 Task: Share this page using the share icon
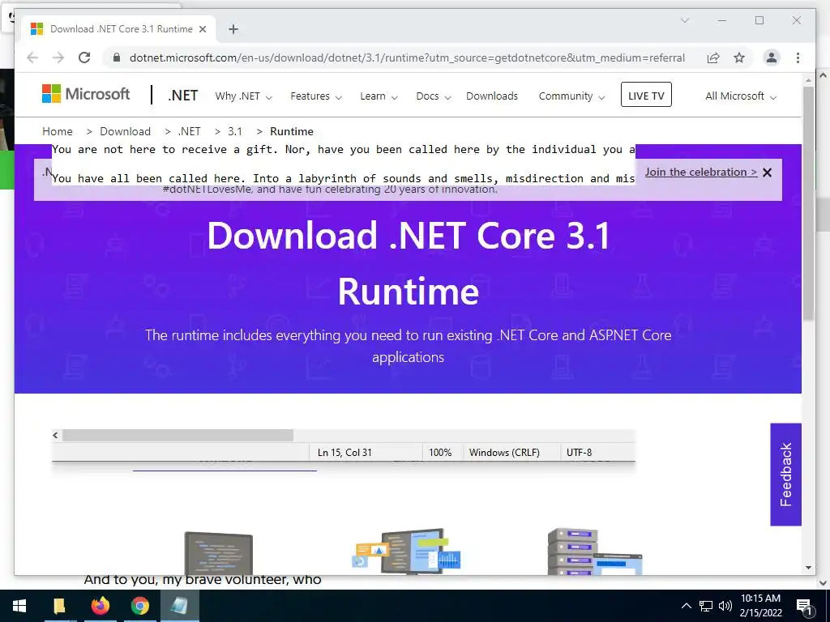[713, 58]
